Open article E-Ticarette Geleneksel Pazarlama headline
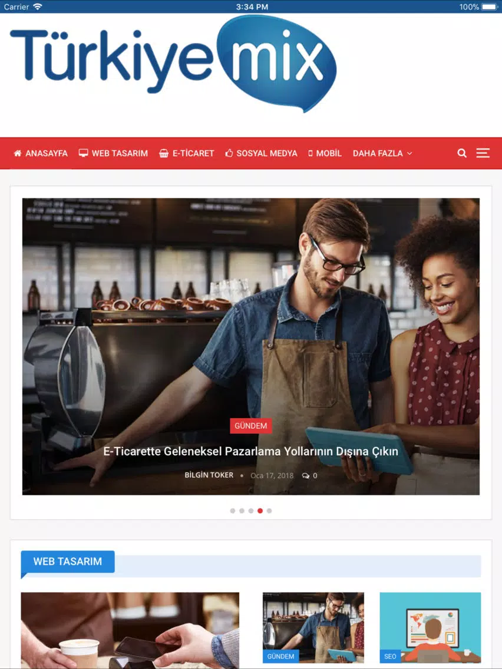Viewport: 502px width, 669px height. point(251,452)
